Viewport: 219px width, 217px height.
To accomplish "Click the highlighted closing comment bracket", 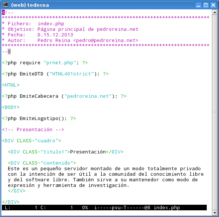I will click(x=9, y=51).
